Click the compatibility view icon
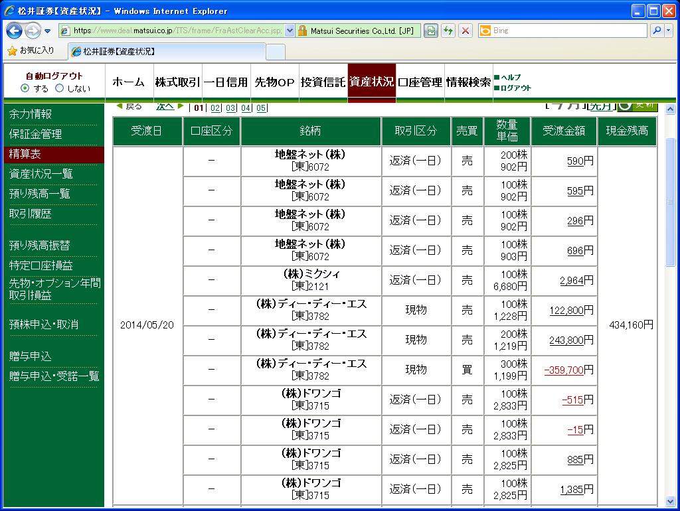Viewport: 680px width, 511px height. [431, 31]
